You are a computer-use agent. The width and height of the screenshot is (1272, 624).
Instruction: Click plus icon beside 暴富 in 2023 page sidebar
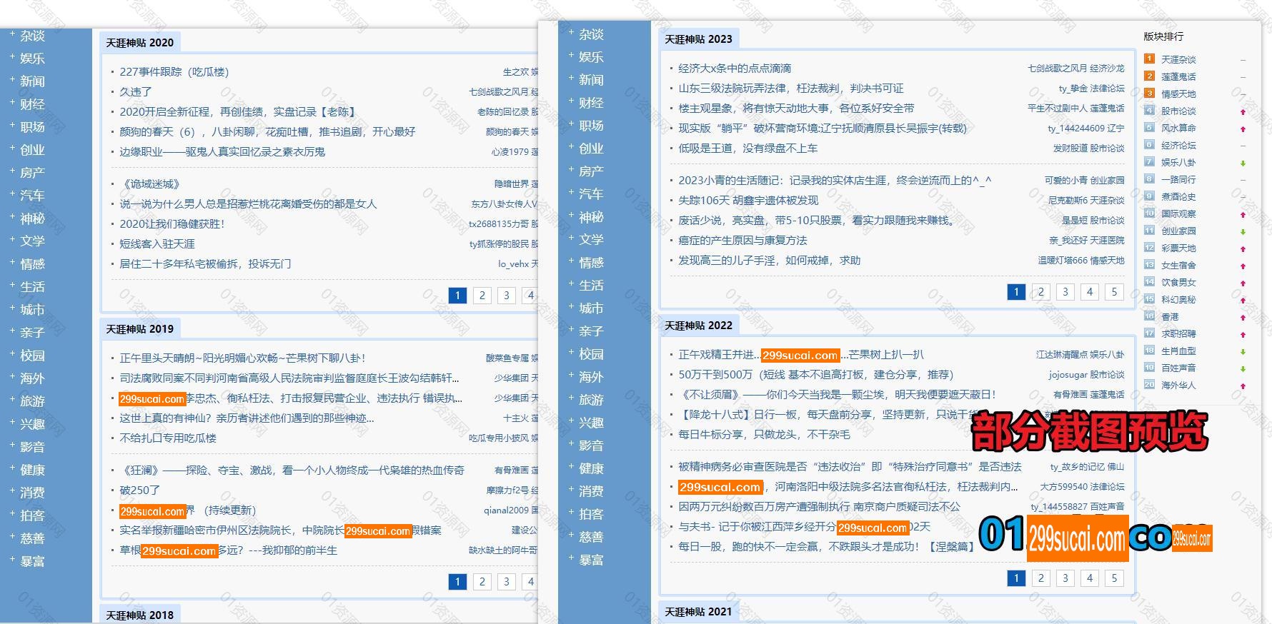pyautogui.click(x=571, y=557)
